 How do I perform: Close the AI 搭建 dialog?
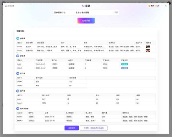[x=166, y=6]
